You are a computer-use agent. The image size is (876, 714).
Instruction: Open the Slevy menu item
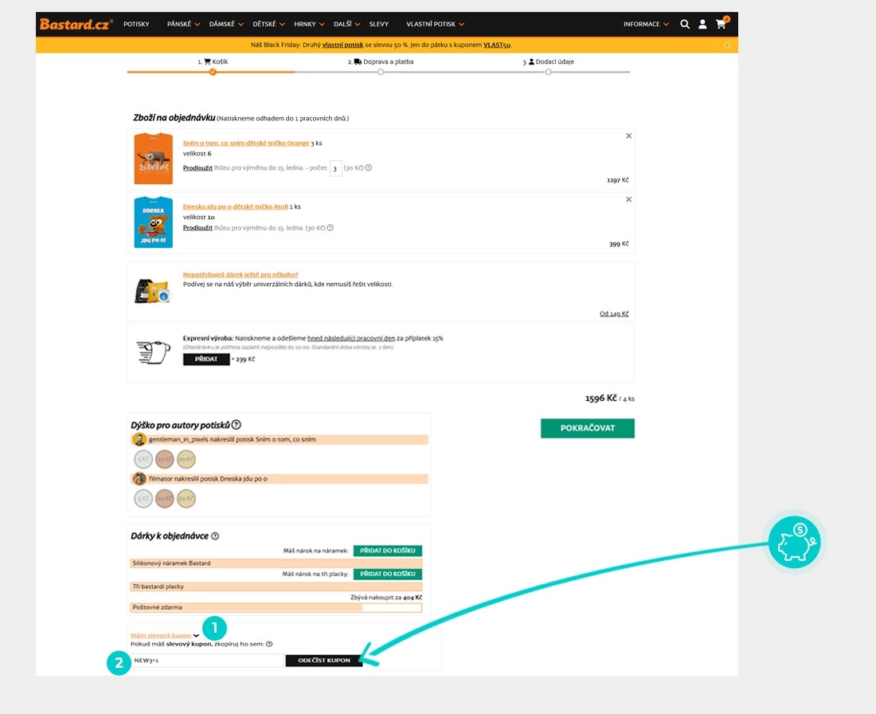[x=379, y=24]
